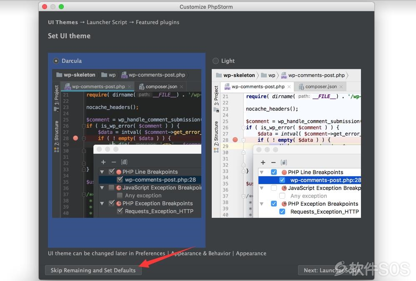Screen dimensions: 416x281
Task: Close the Customize PhpStorm window
Action: click(x=45, y=7)
